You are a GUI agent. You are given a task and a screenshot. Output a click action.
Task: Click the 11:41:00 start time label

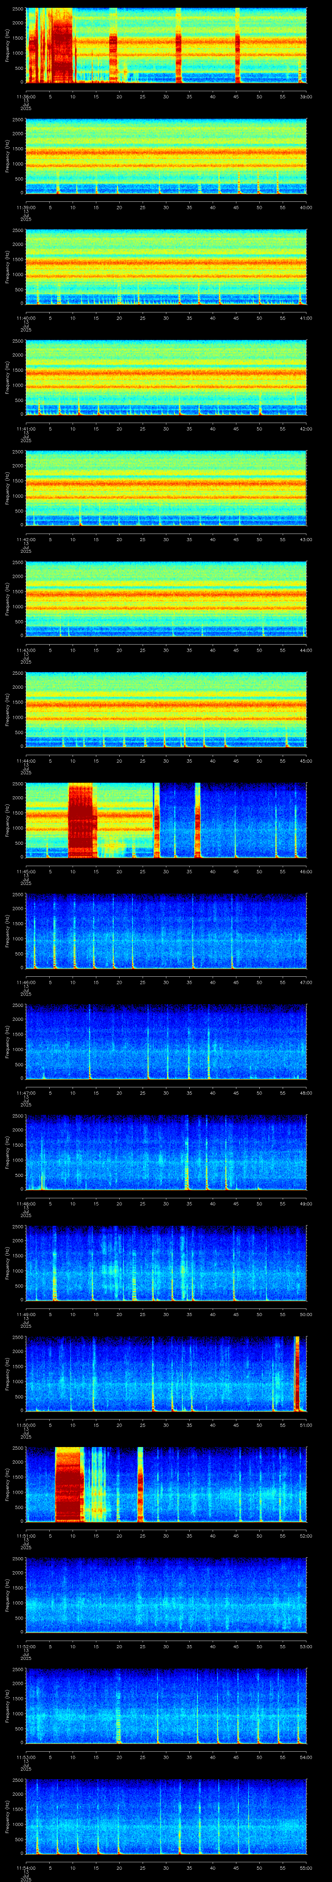[x=26, y=429]
